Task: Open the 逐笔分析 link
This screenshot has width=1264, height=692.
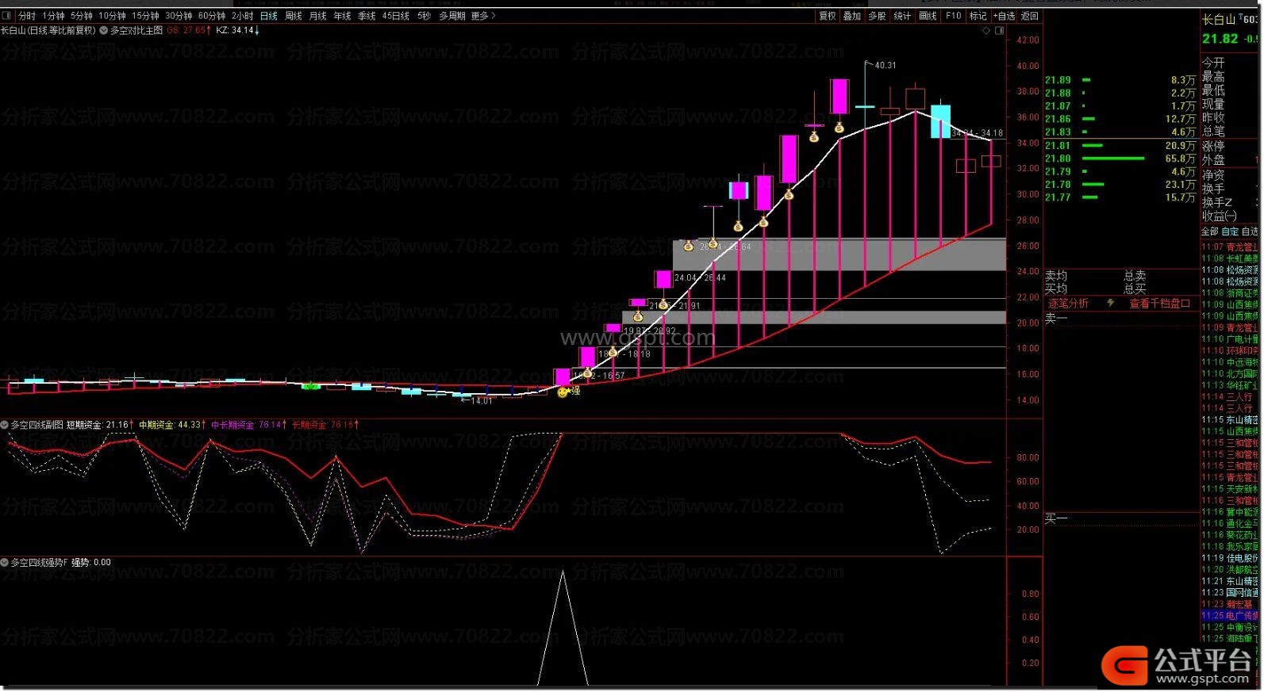Action: click(x=1068, y=304)
